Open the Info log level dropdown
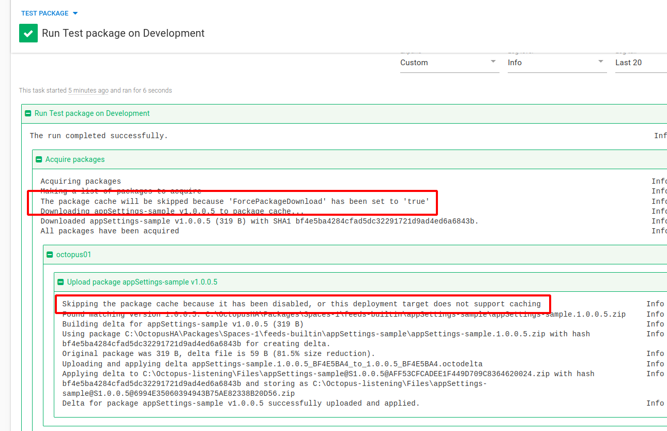 (557, 63)
